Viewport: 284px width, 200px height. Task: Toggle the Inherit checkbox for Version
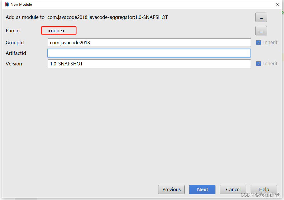point(259,64)
